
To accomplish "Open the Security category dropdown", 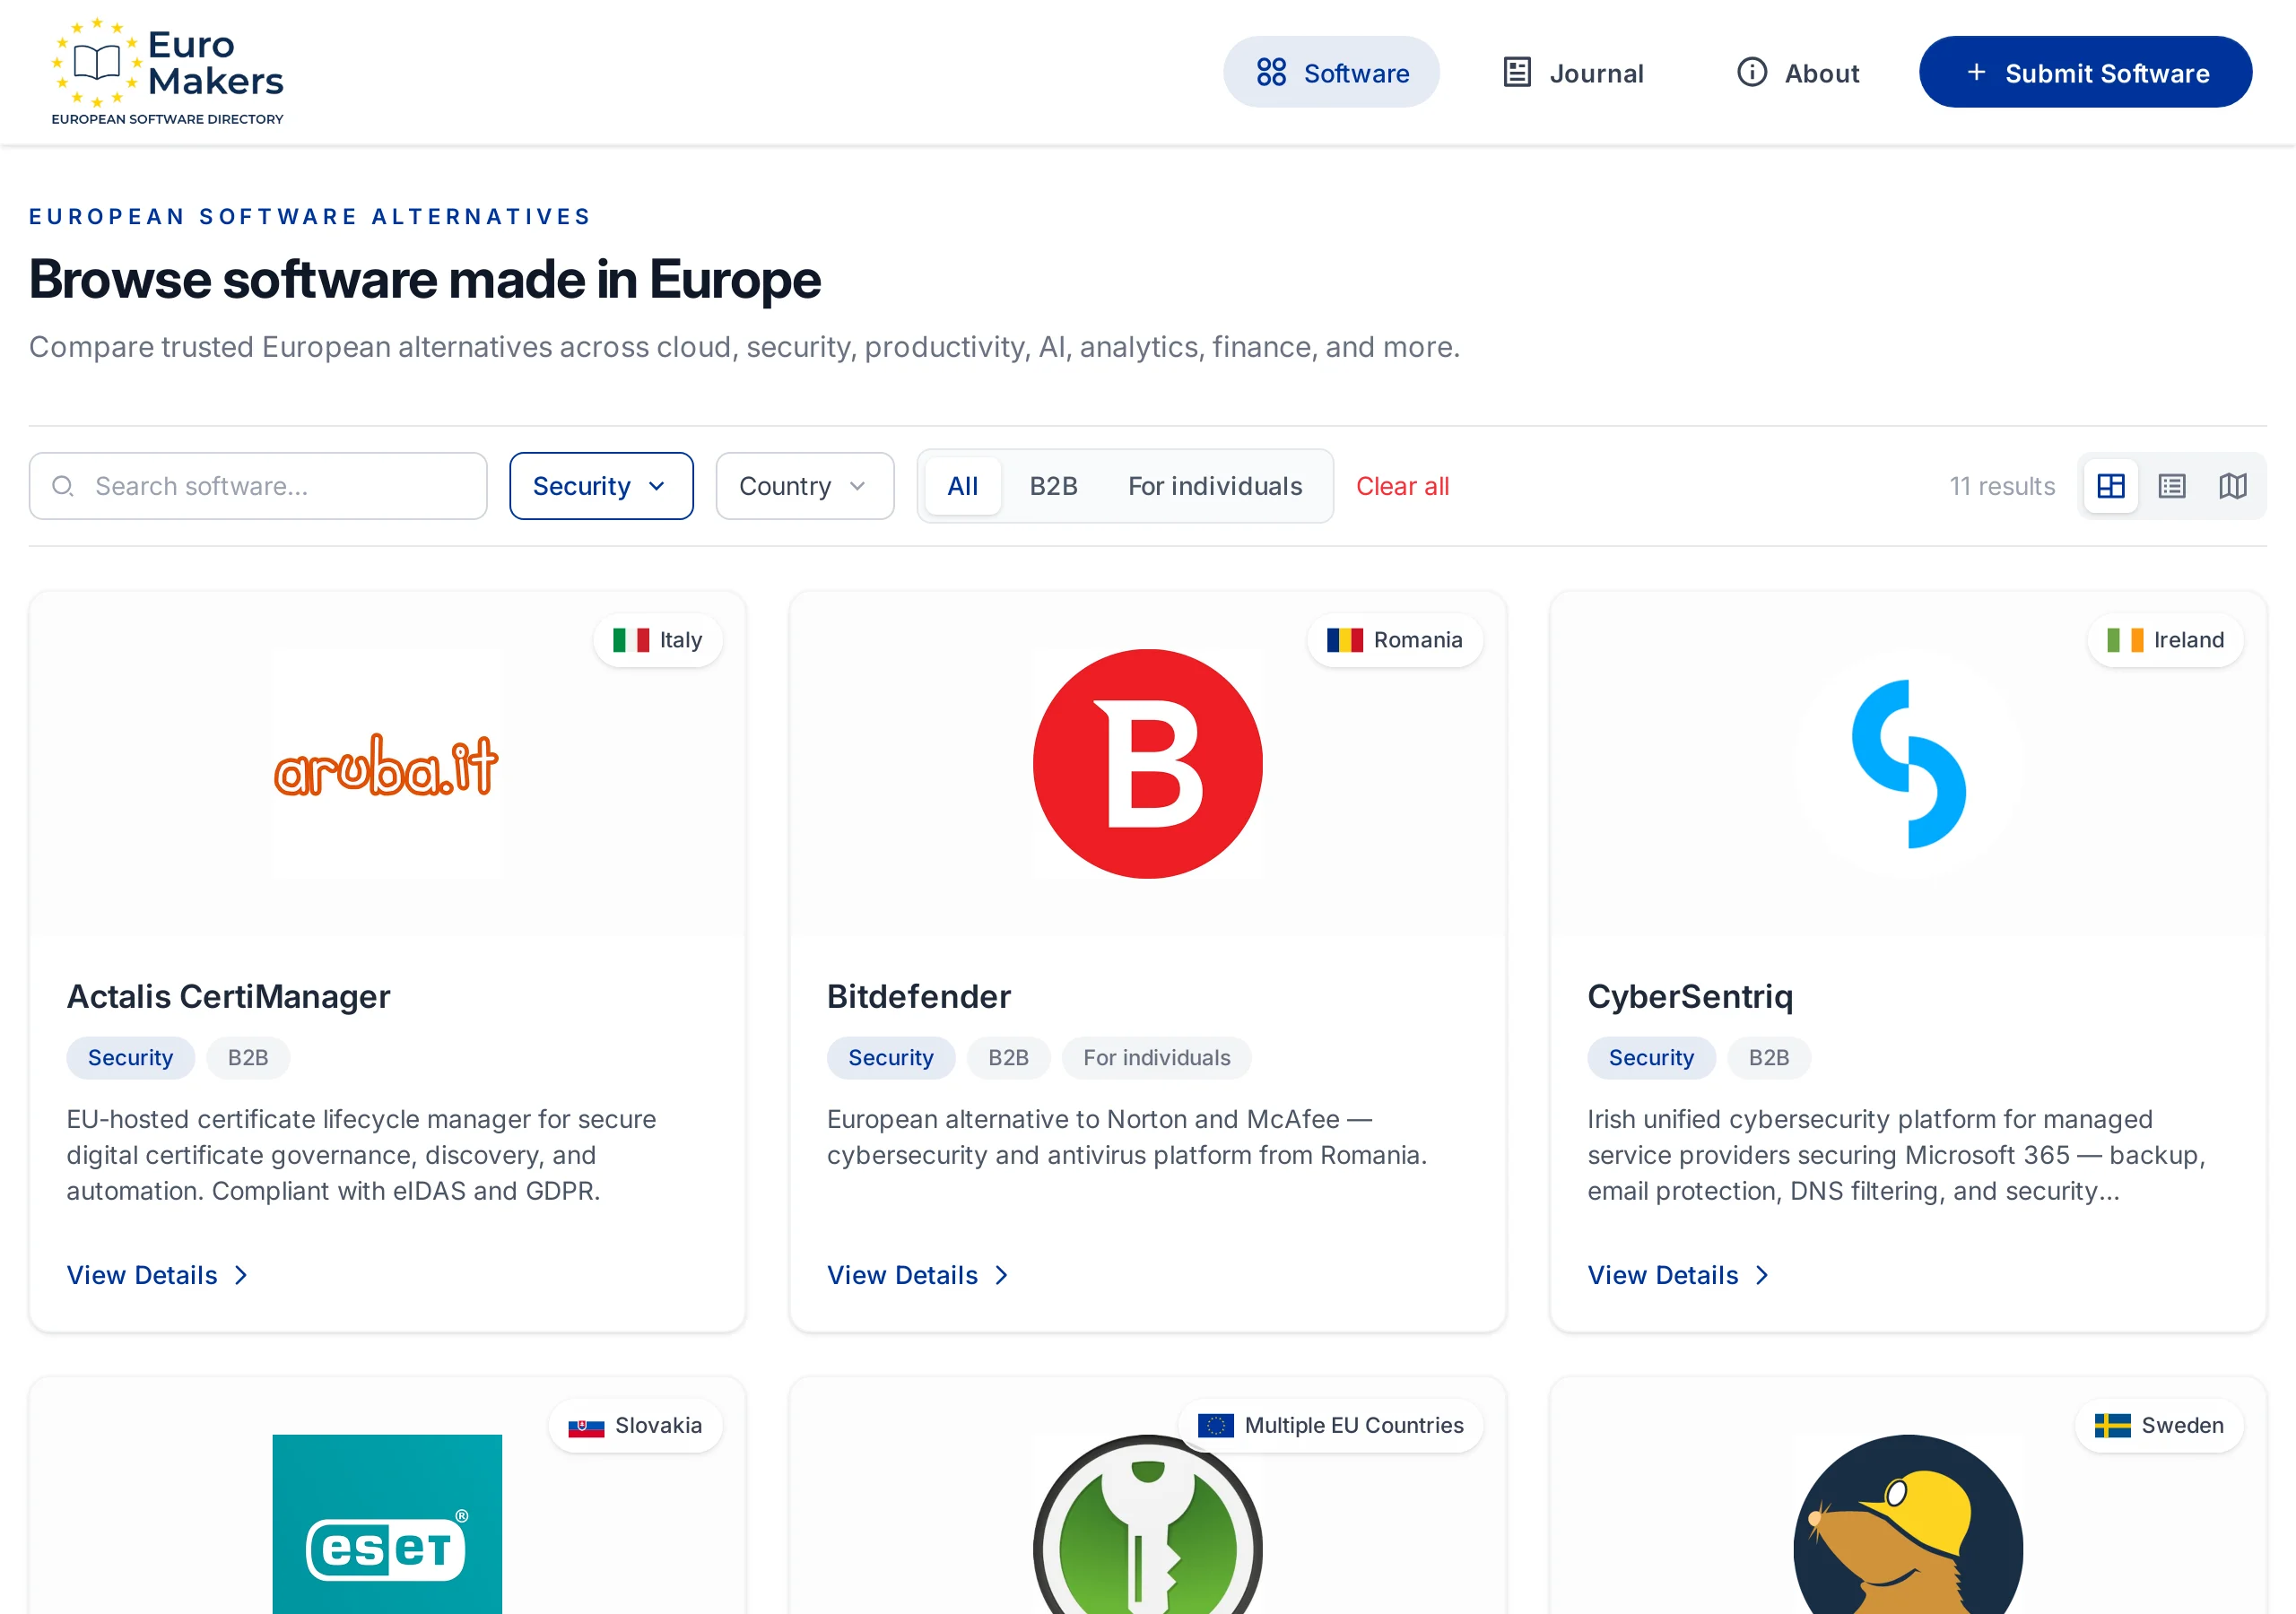I will click(x=601, y=486).
